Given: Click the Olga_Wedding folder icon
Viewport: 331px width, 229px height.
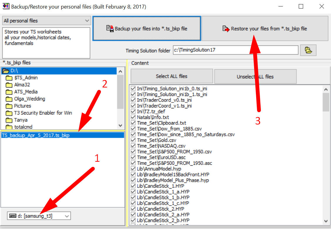Looking at the screenshot, I should coord(9,99).
